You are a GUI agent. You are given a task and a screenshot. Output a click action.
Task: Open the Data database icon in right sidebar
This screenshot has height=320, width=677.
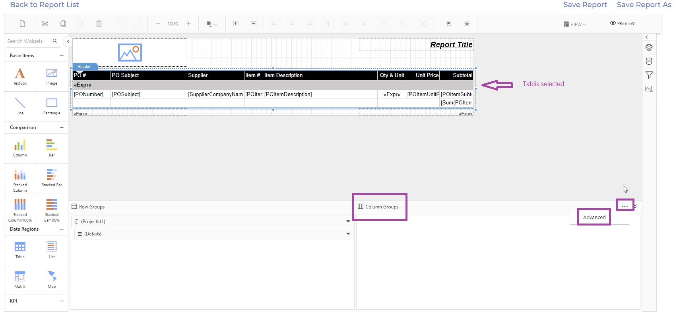click(x=649, y=61)
